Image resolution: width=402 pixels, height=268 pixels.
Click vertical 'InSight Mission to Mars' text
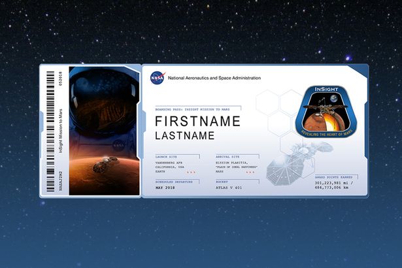coord(61,131)
